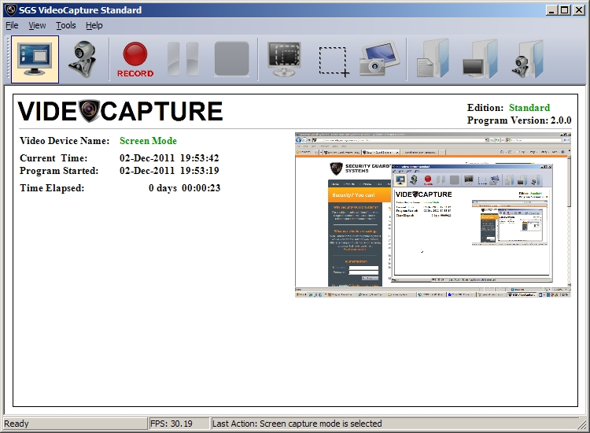
Task: Click the window resize grip
Action: 581,424
